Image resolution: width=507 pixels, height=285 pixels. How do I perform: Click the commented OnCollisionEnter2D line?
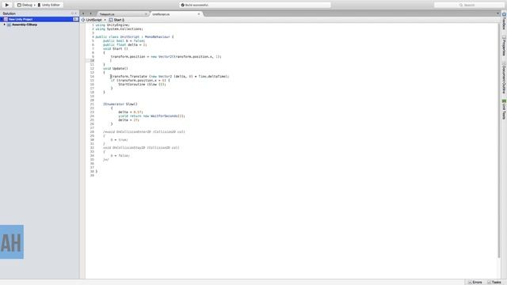tap(144, 132)
